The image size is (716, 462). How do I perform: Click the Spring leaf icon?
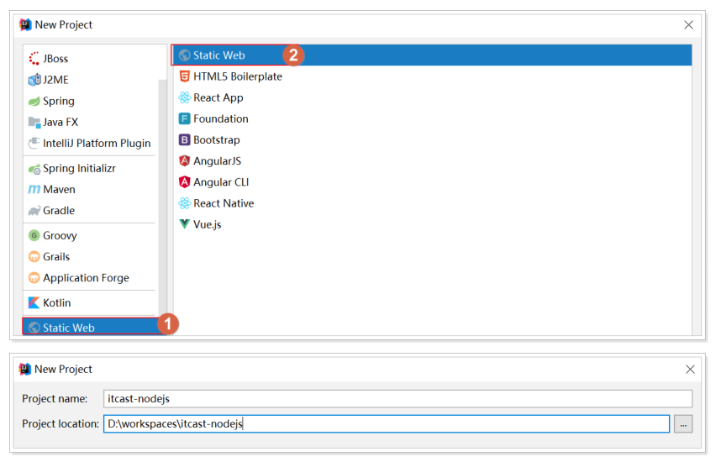click(x=34, y=101)
